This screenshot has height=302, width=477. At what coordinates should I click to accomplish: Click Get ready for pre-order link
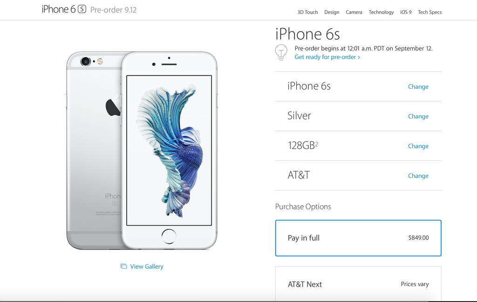pyautogui.click(x=327, y=57)
